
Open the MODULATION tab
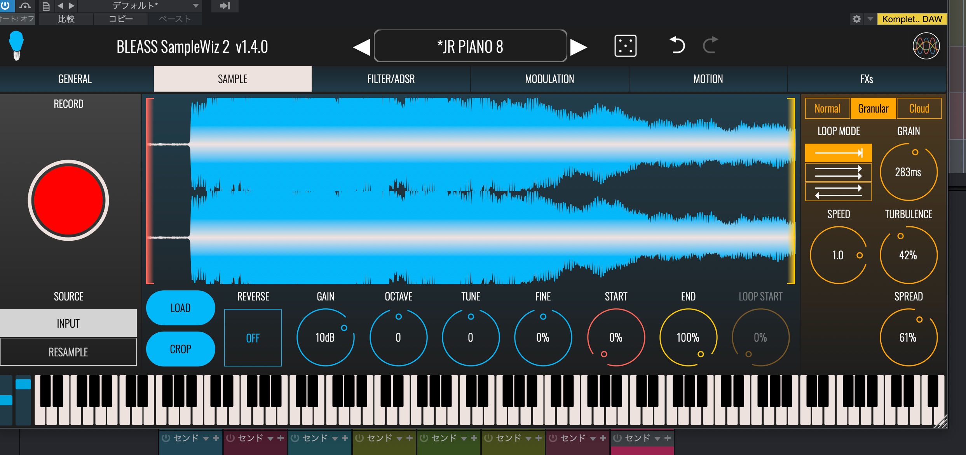pyautogui.click(x=549, y=79)
